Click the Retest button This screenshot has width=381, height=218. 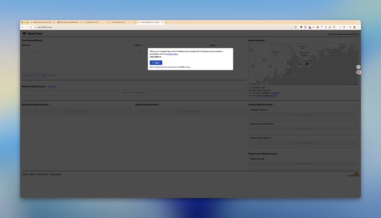click(x=42, y=75)
